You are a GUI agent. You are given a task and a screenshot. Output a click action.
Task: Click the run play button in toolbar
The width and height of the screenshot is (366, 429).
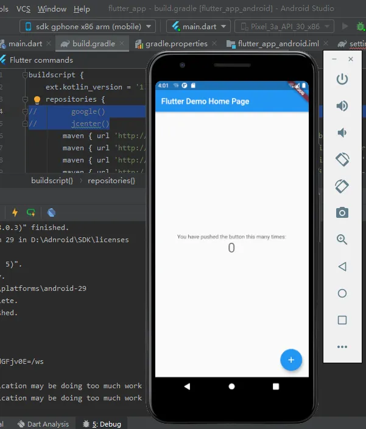tap(345, 26)
